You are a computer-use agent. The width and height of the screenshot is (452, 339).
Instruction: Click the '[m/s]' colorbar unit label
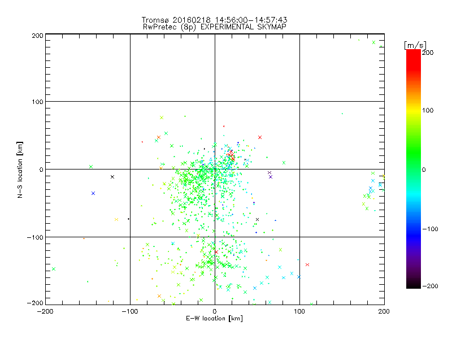coord(415,45)
